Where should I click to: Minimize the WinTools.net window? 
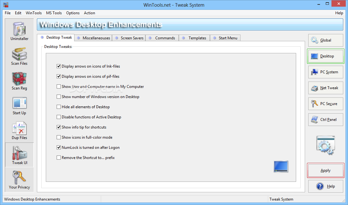(319, 4)
